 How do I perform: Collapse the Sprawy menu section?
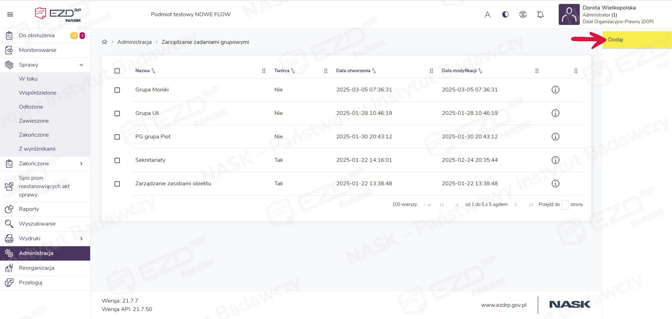point(81,65)
